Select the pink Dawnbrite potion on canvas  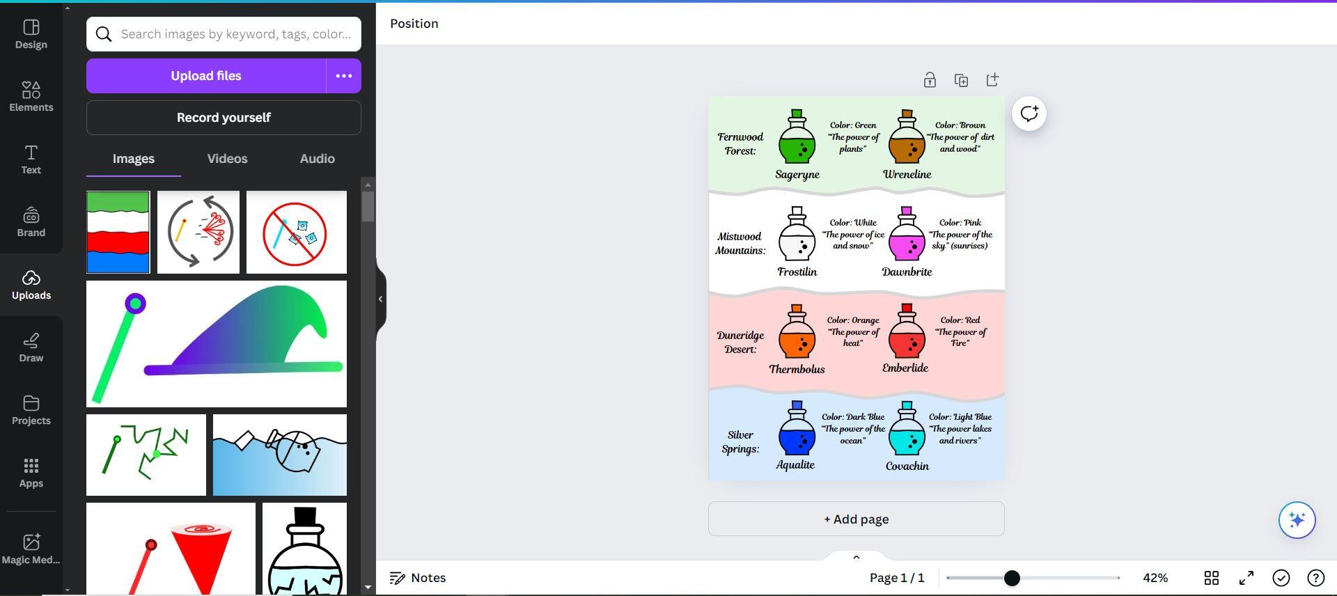907,234
